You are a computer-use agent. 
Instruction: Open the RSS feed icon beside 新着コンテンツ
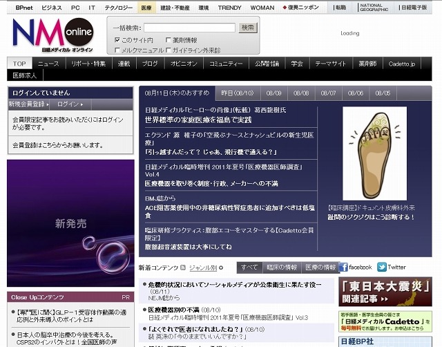(x=183, y=268)
